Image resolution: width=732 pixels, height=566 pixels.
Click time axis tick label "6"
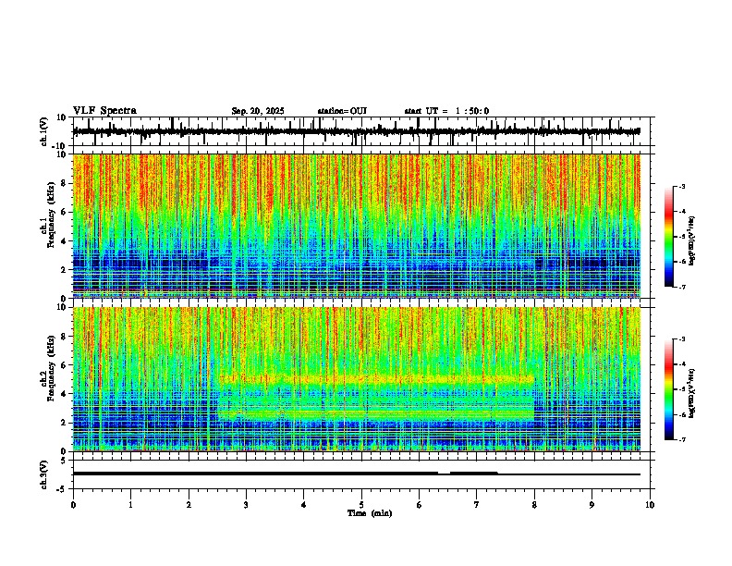(420, 505)
